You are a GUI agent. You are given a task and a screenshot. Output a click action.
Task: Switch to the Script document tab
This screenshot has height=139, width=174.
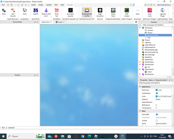(60, 22)
